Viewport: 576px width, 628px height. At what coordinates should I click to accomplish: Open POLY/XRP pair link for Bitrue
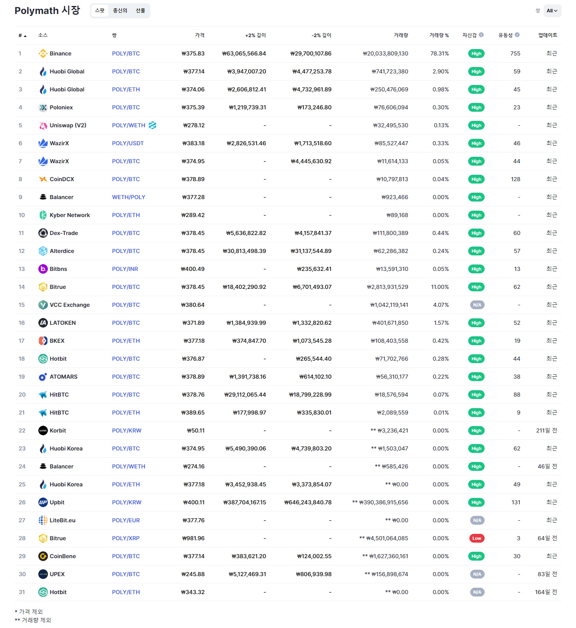point(126,538)
